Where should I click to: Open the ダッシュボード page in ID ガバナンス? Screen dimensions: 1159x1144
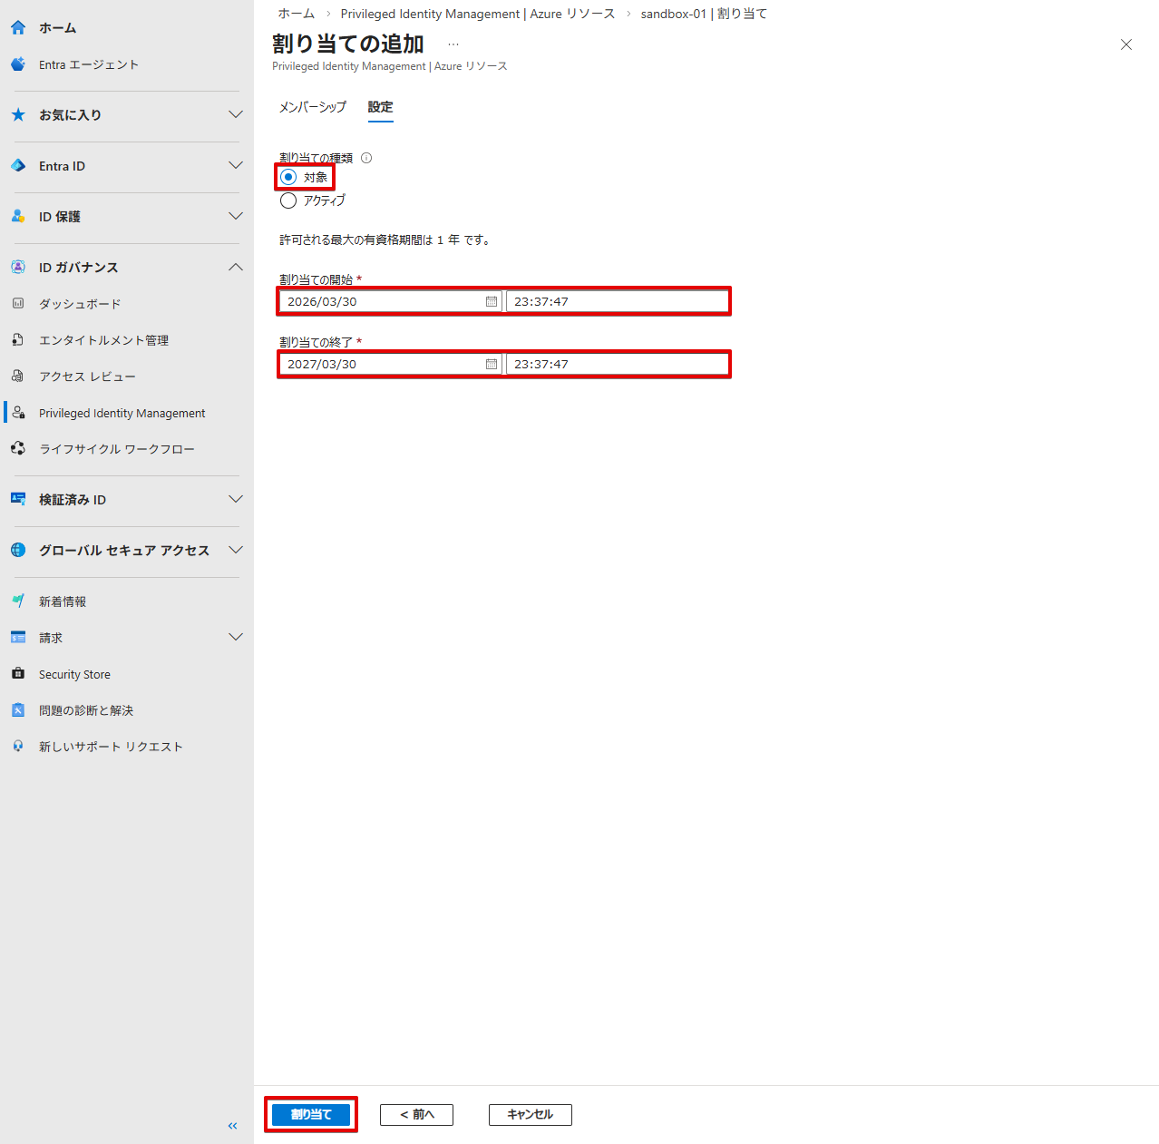click(79, 303)
